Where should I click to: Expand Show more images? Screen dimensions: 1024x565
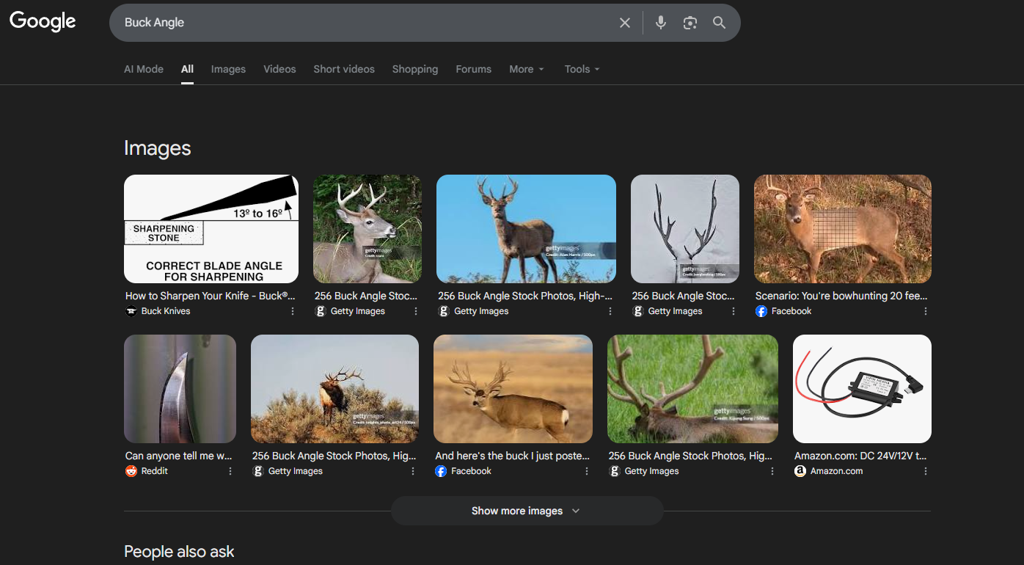coord(527,511)
